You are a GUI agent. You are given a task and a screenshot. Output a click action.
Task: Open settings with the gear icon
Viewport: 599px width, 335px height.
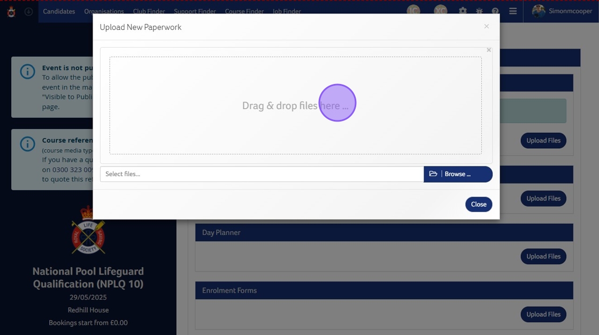[x=463, y=11]
